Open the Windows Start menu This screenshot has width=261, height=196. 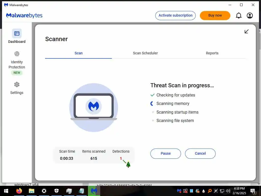[6, 191]
